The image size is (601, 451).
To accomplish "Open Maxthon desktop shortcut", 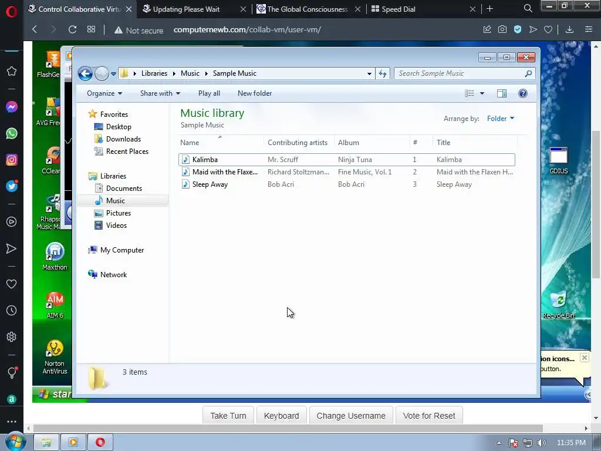I will [55, 256].
